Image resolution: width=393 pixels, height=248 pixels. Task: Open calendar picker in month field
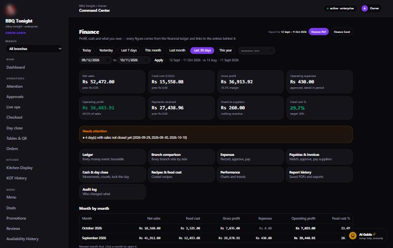click(271, 51)
